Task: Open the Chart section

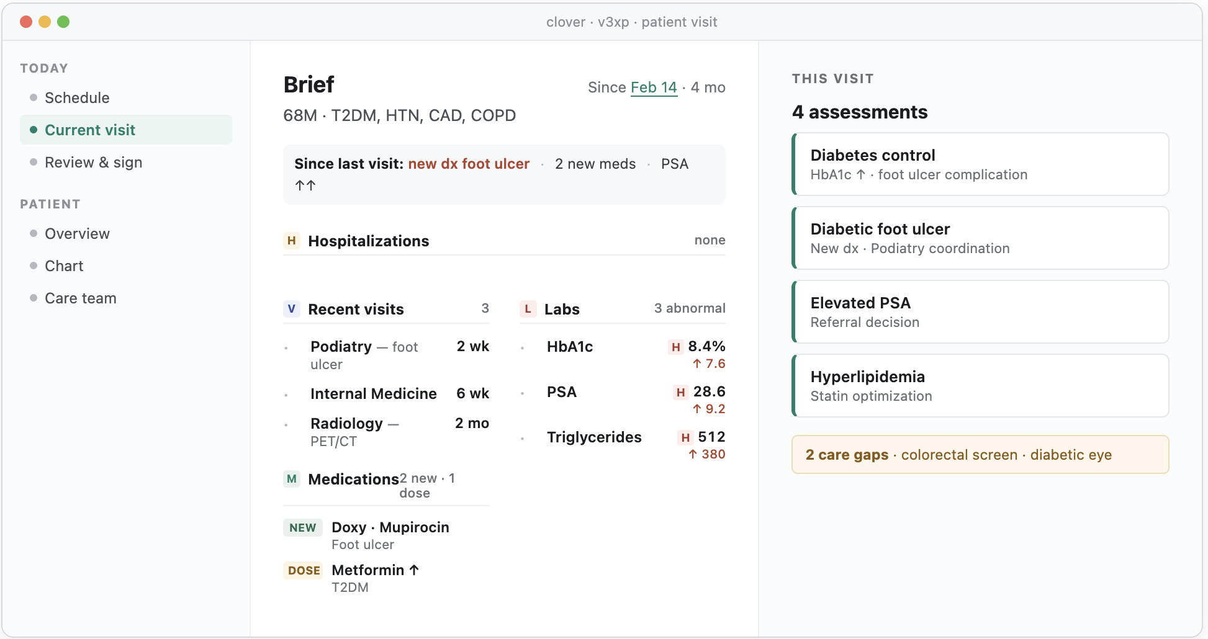Action: [x=126, y=266]
